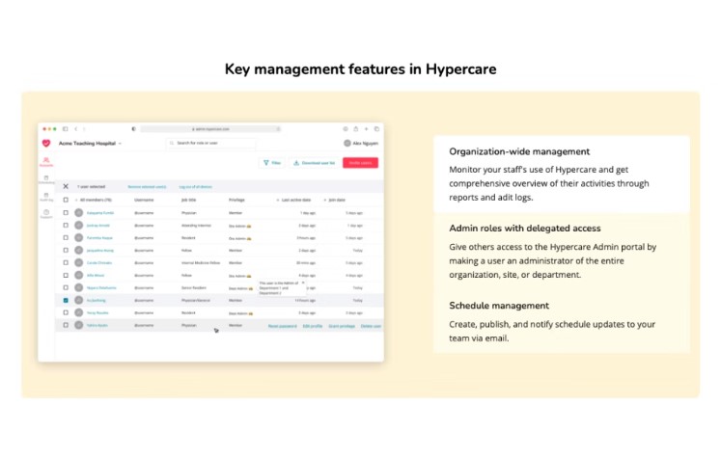Click the '3 hours ago' cell
The image size is (721, 459).
[306, 238]
